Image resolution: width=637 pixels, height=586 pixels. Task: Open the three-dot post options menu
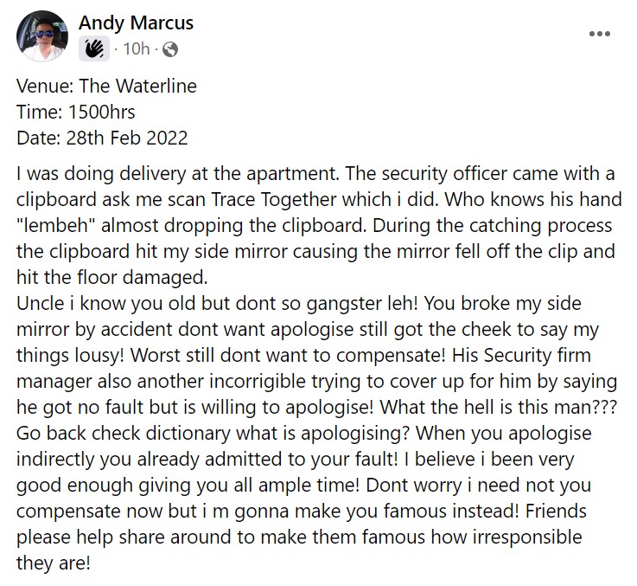click(x=600, y=34)
